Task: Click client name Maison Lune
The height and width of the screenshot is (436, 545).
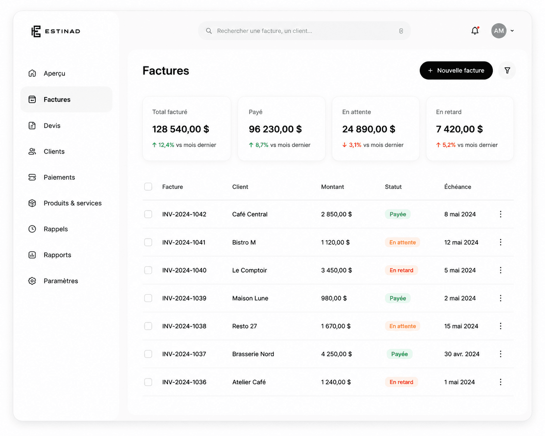Action: (x=250, y=298)
